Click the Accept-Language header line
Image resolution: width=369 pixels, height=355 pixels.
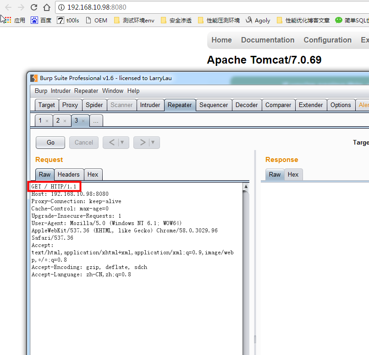[81, 274]
